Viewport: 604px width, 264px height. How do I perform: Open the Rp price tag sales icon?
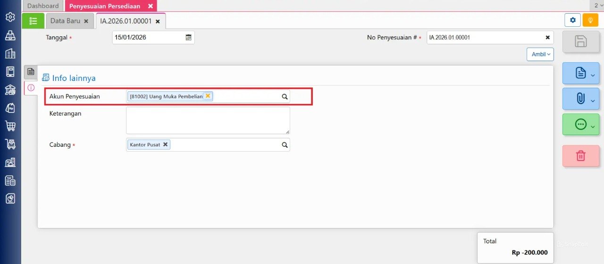click(10, 108)
